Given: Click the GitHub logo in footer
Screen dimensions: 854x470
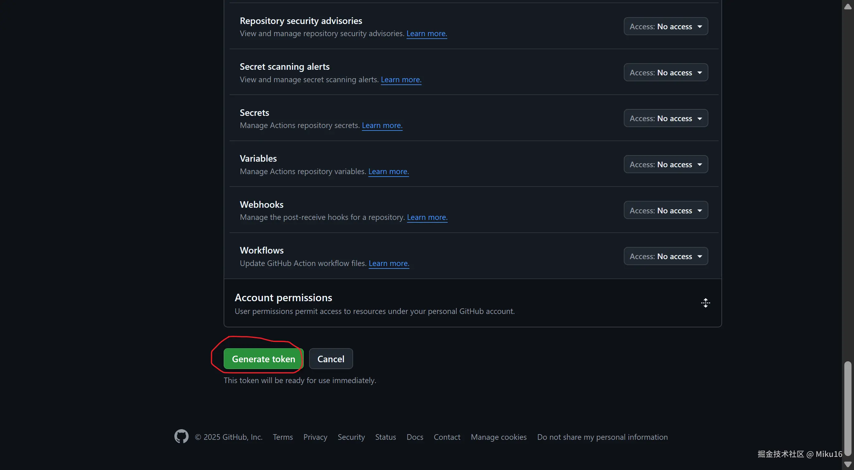Looking at the screenshot, I should (181, 437).
